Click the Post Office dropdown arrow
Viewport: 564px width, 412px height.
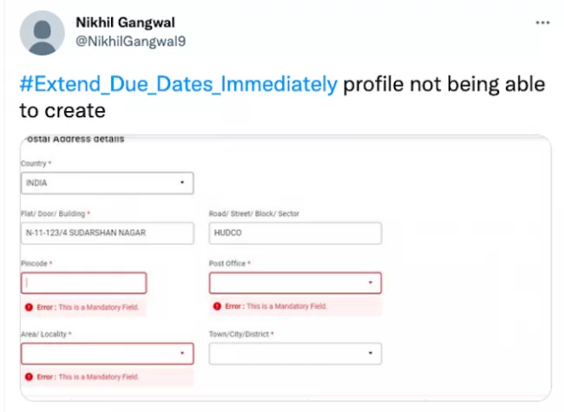click(x=371, y=283)
